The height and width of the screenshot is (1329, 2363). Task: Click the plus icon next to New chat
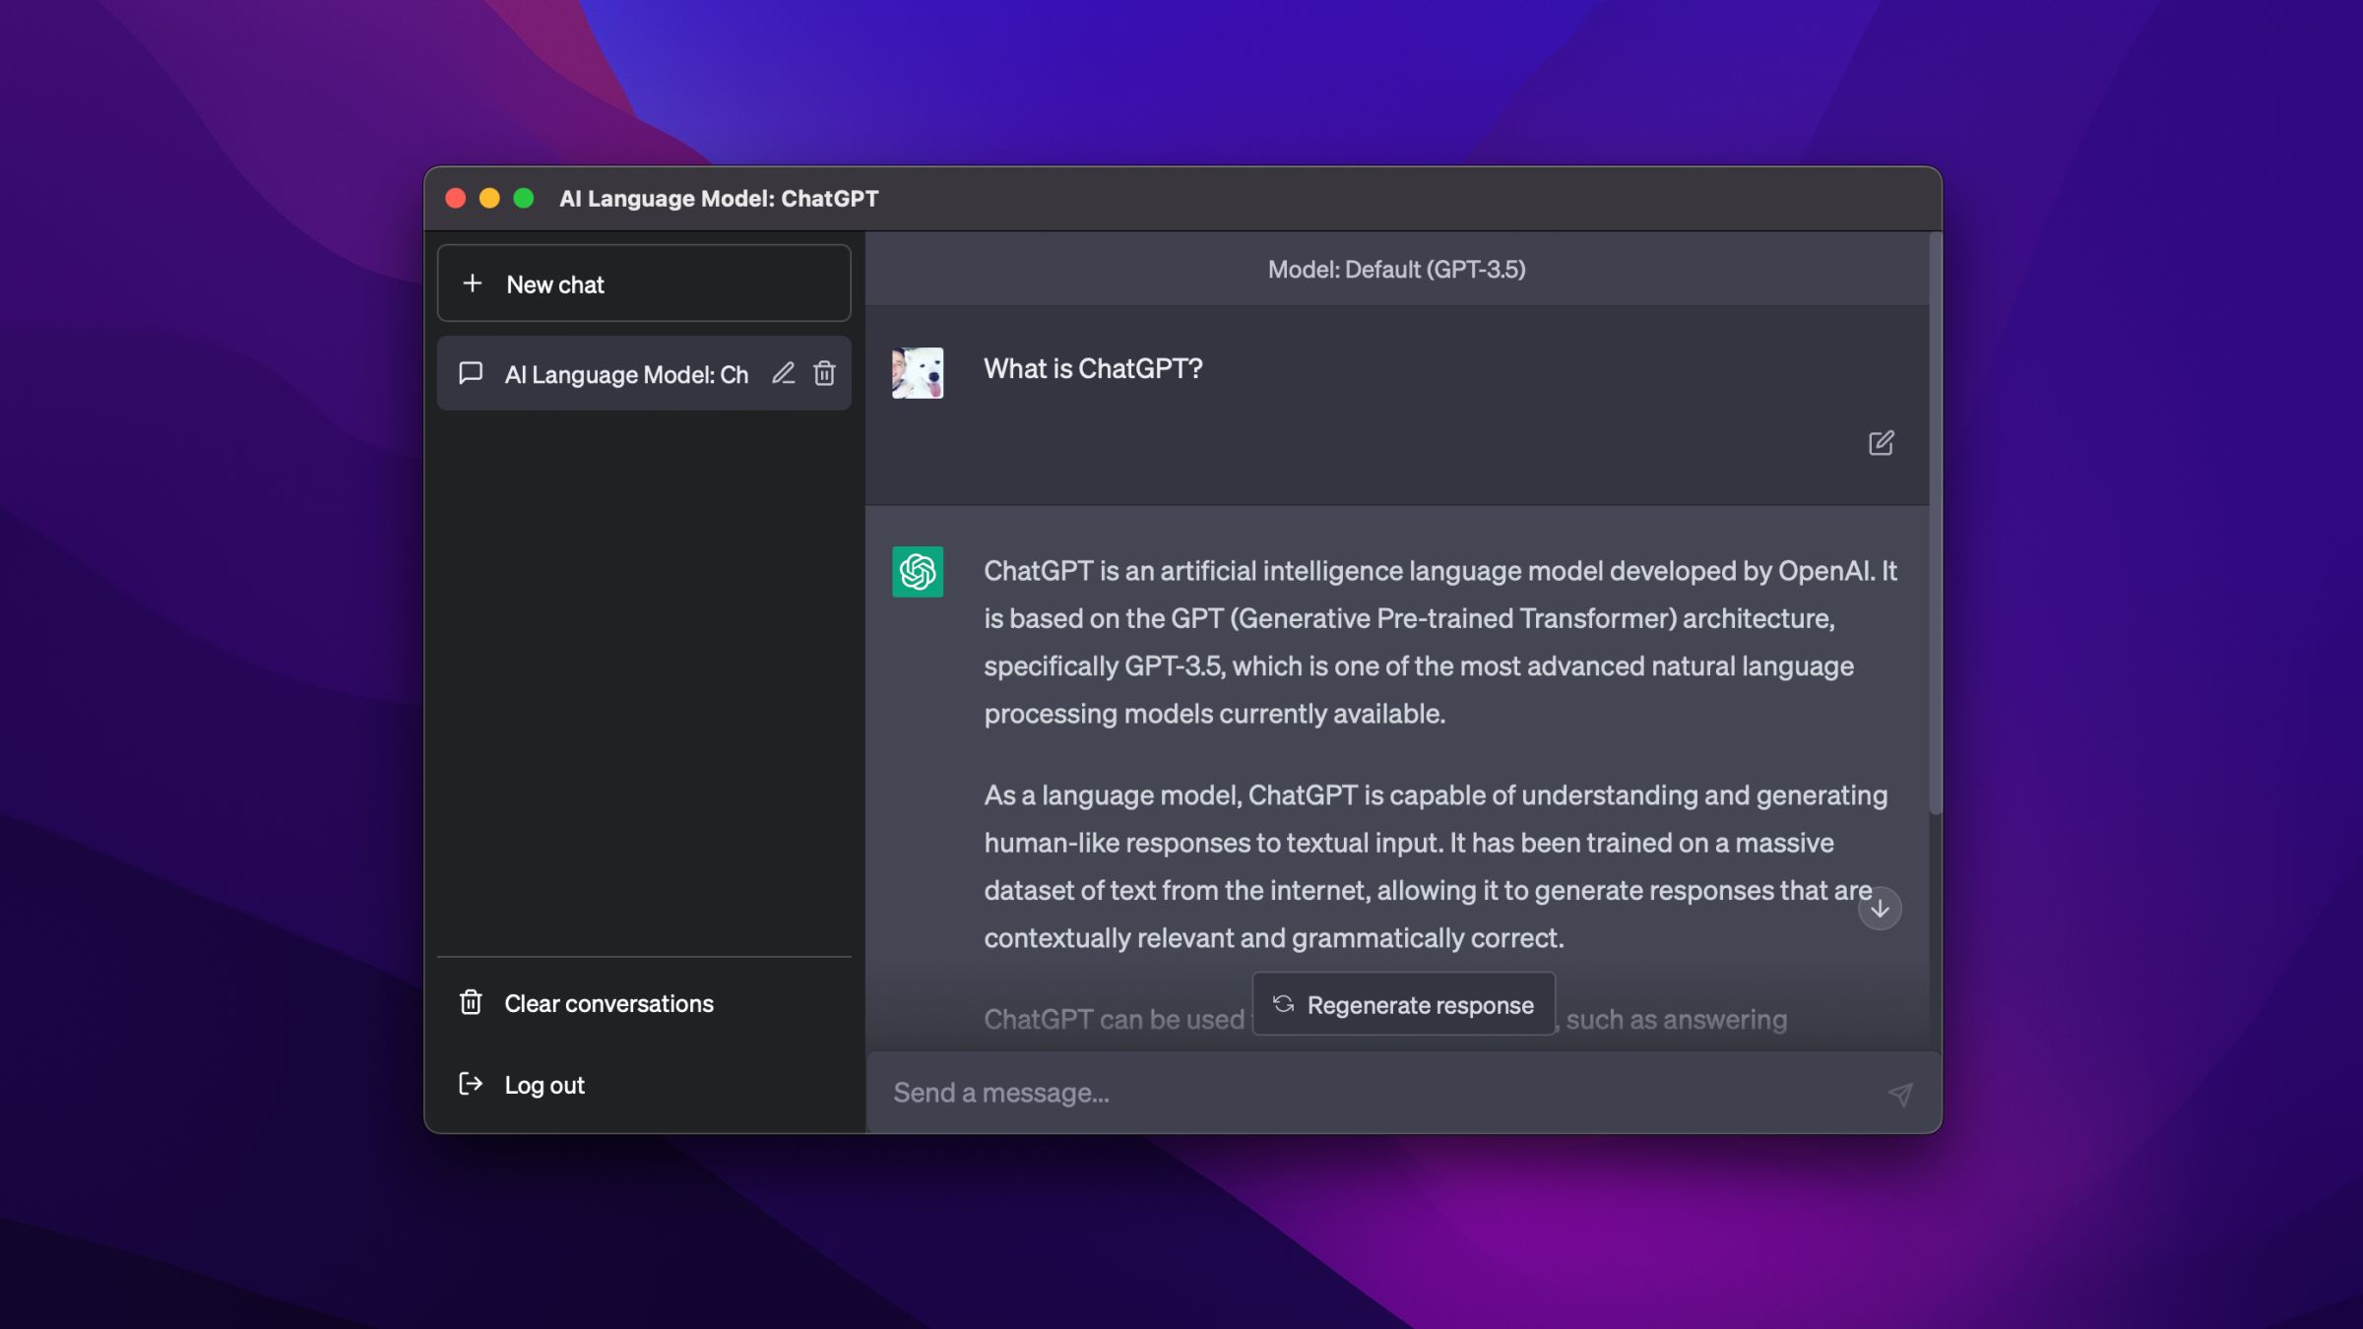[x=473, y=284]
